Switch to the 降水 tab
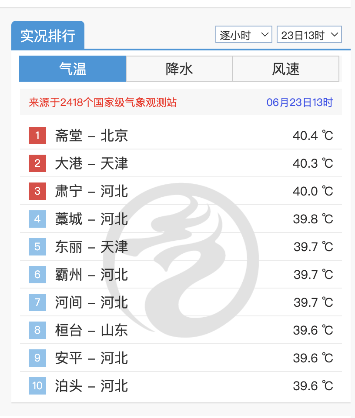 tap(179, 68)
